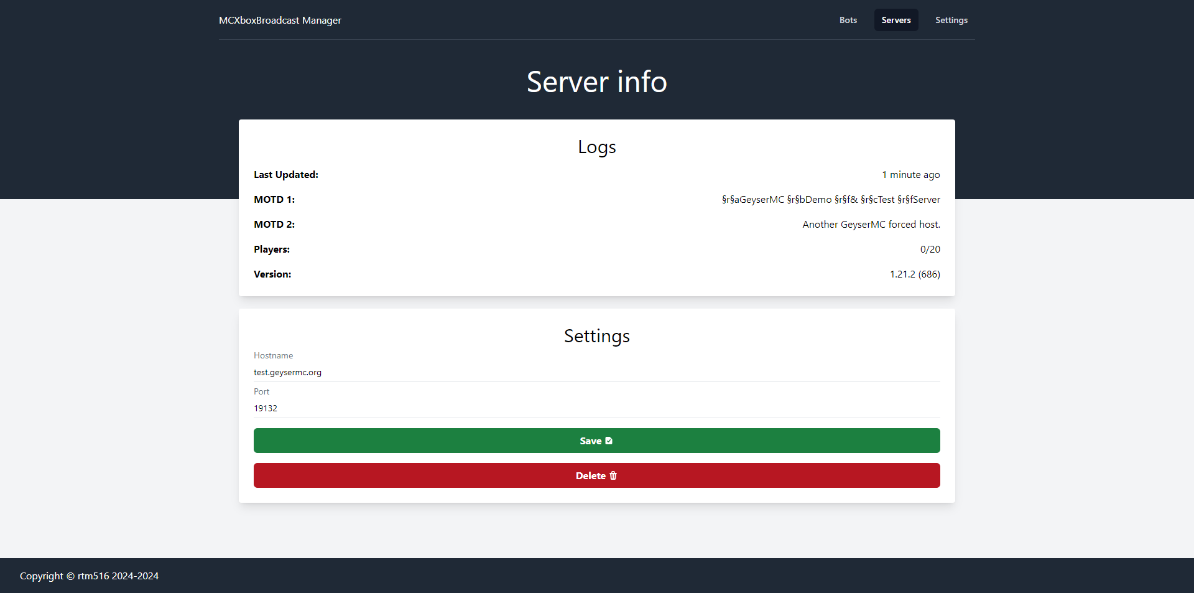The height and width of the screenshot is (593, 1194).
Task: Select the '1.21.2 (686)' version value
Action: click(x=915, y=274)
